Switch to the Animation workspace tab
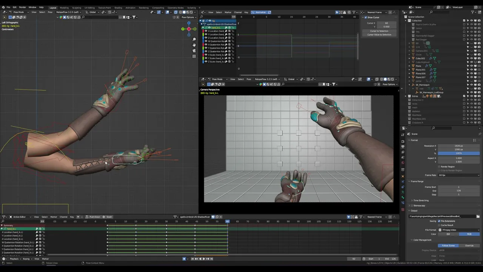This screenshot has width=483, height=272. pyautogui.click(x=130, y=8)
